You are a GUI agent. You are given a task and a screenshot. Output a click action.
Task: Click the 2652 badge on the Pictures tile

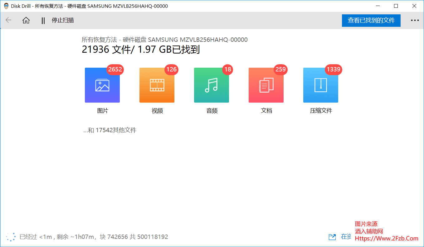pyautogui.click(x=115, y=70)
